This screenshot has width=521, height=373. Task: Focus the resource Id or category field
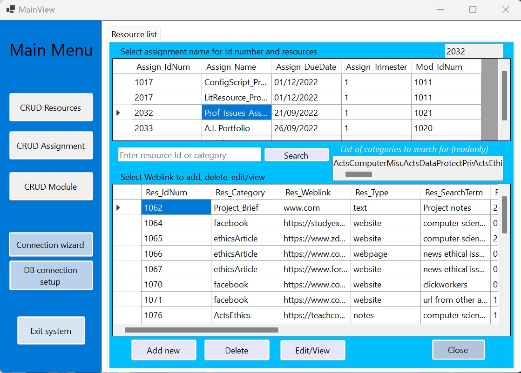pyautogui.click(x=189, y=155)
